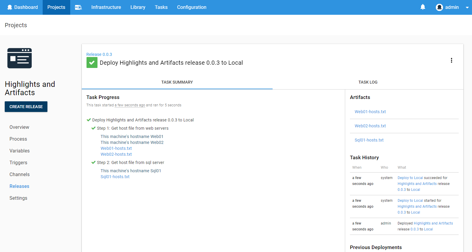The height and width of the screenshot is (252, 472).
Task: Open the Release 0.0.3 link
Action: tap(99, 54)
